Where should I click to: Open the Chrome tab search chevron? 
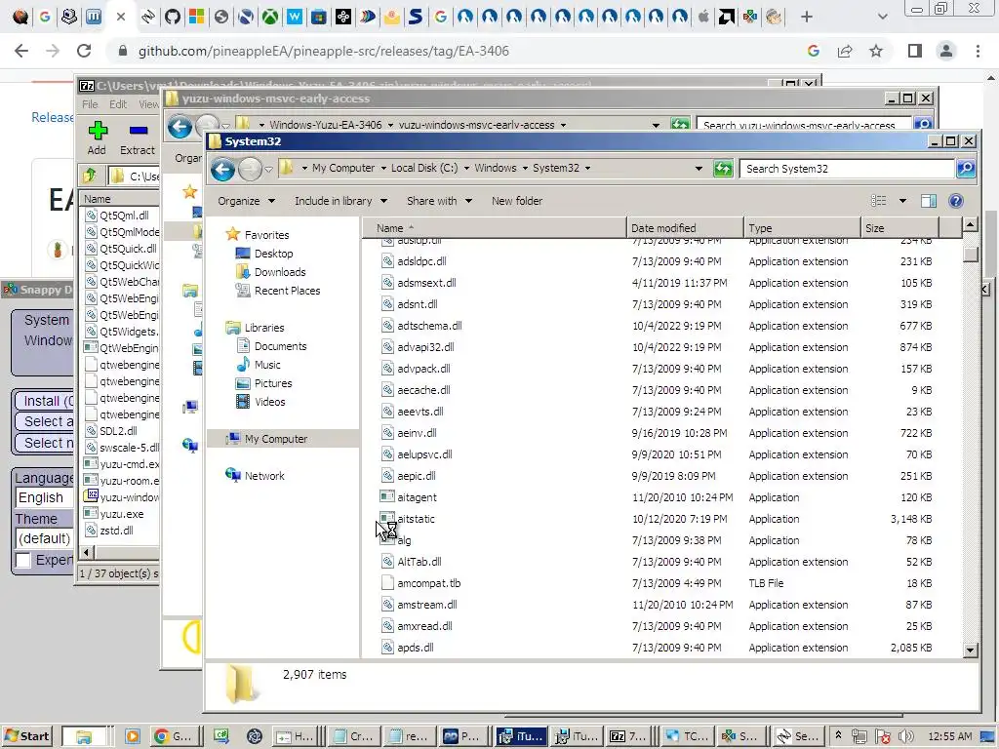[x=882, y=17]
